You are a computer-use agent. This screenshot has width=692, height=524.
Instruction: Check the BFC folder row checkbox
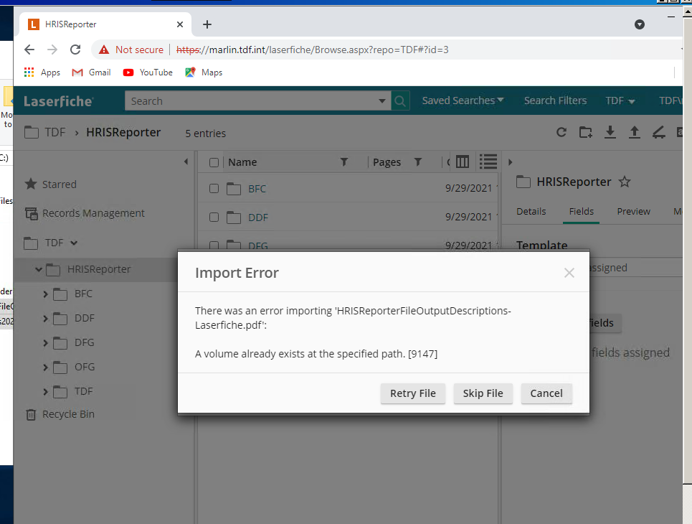pos(214,189)
